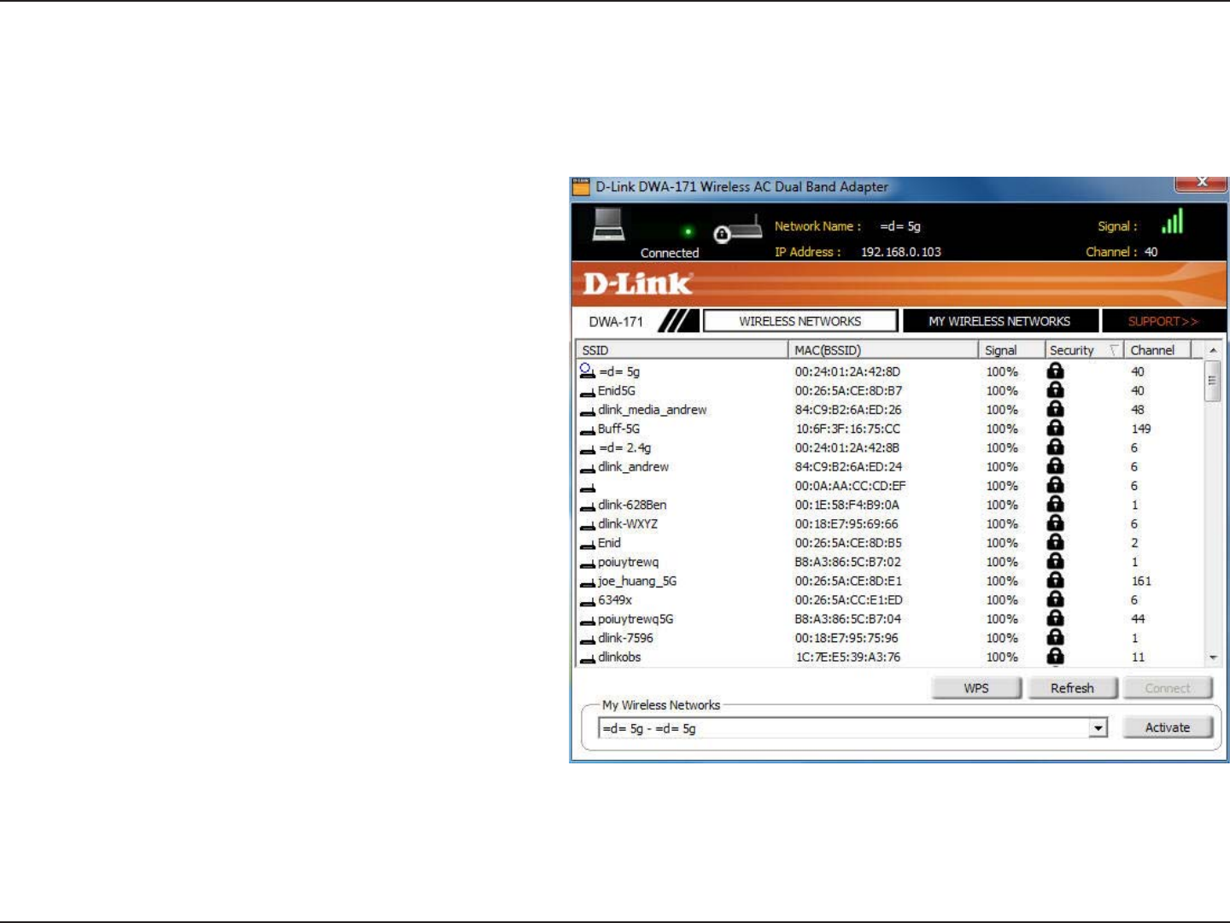Image resolution: width=1230 pixels, height=923 pixels.
Task: Click MAC address 00:0A:AA:CC:CD:EF
Action: coord(850,486)
